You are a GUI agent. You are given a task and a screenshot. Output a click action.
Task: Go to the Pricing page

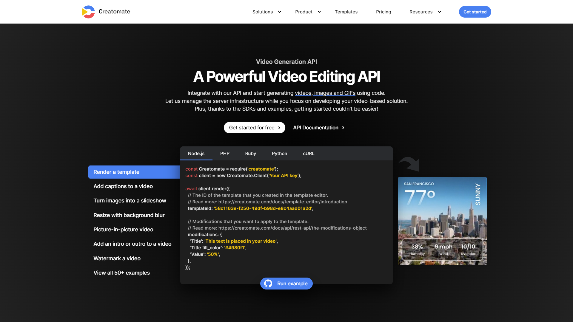click(383, 12)
